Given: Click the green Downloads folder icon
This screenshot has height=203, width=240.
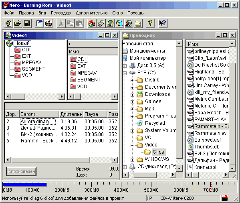Looking at the screenshot, I should click(139, 94).
